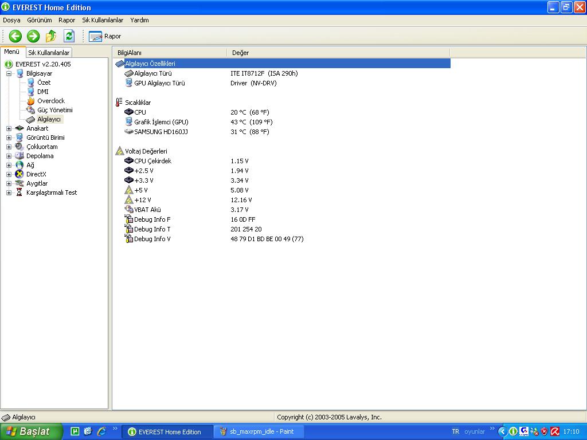Sort by the Değer column header
This screenshot has width=587, height=440.
click(338, 53)
